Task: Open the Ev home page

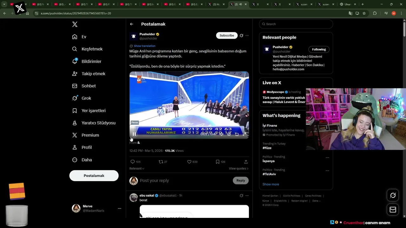Action: pyautogui.click(x=79, y=37)
